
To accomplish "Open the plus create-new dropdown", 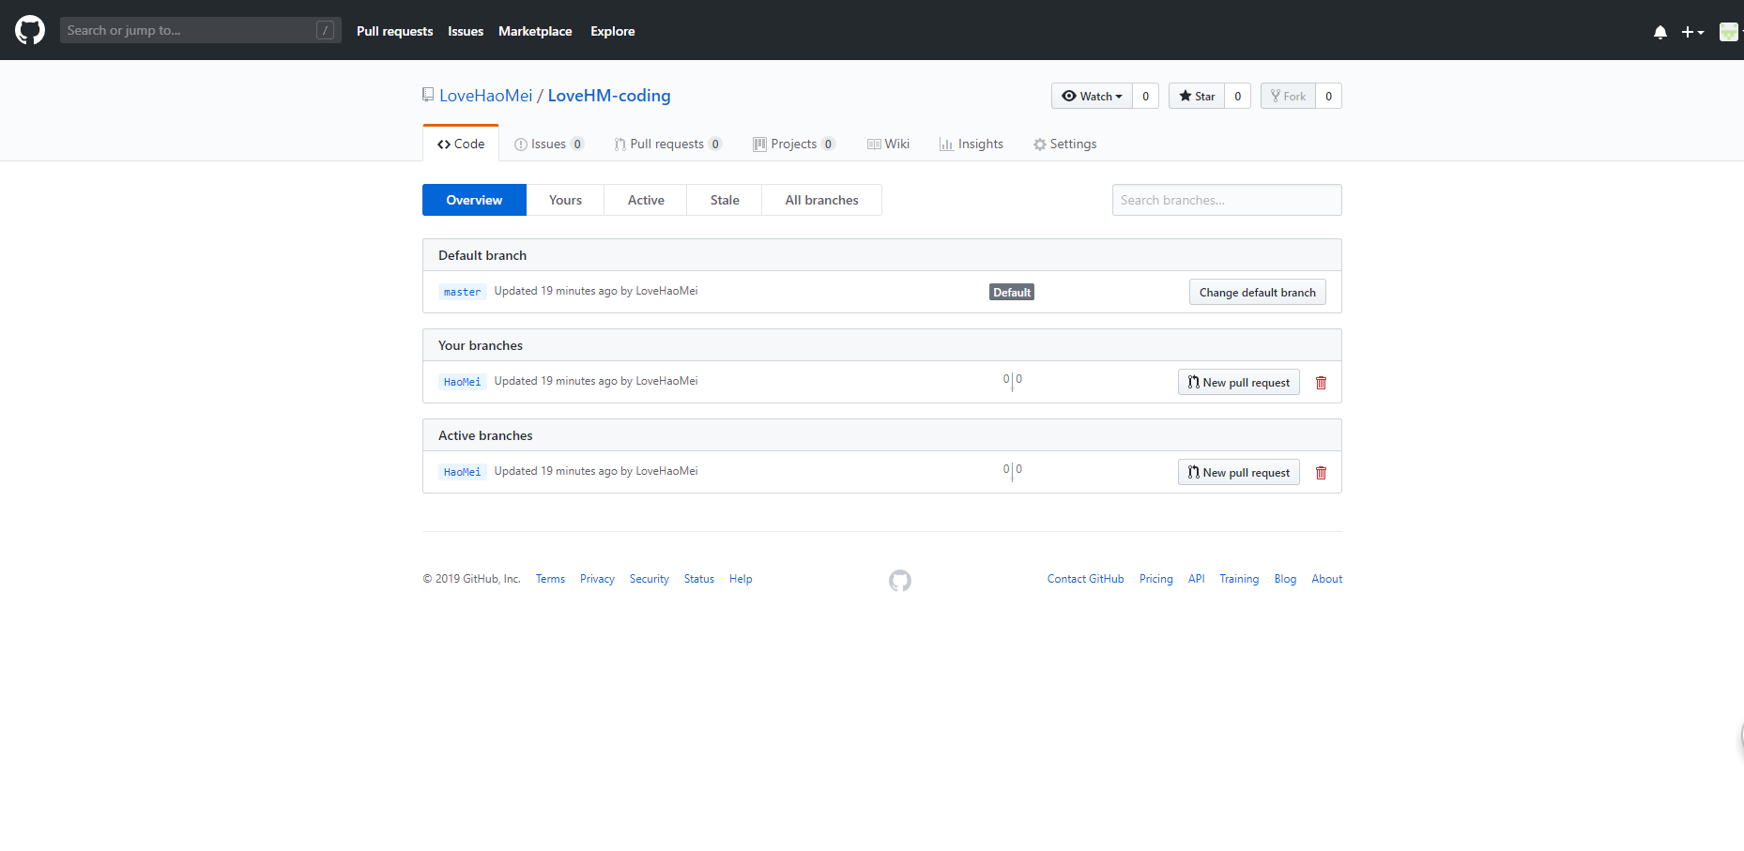I will point(1692,32).
